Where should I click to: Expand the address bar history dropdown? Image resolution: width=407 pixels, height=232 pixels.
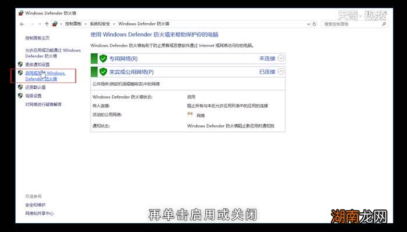tap(308, 24)
